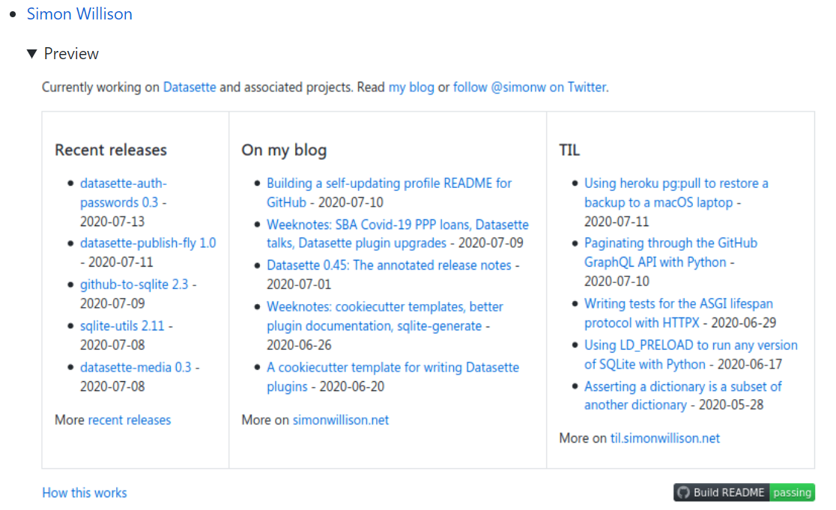Visit til.simonwillison.net
The height and width of the screenshot is (510, 836).
coord(664,438)
